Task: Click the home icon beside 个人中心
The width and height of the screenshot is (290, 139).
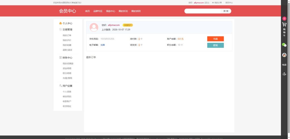Action: (x=61, y=23)
